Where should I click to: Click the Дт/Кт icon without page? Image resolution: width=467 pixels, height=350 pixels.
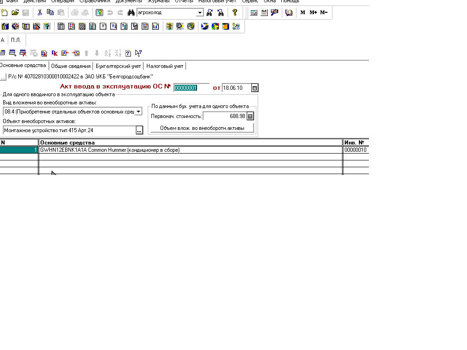[x=55, y=53]
